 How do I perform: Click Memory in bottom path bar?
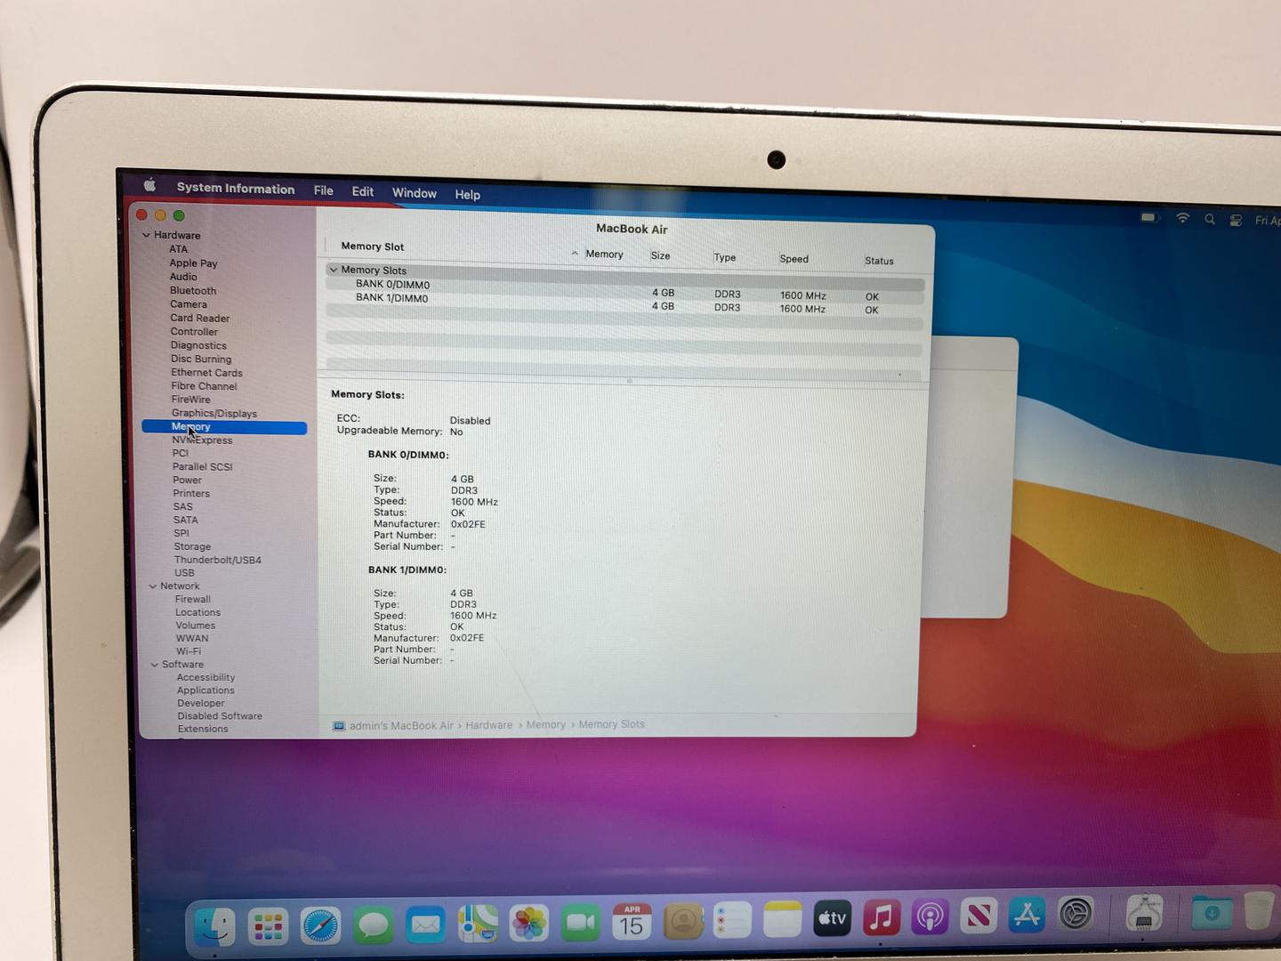[x=545, y=725]
